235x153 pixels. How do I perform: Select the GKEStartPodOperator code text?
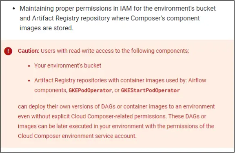(150, 90)
